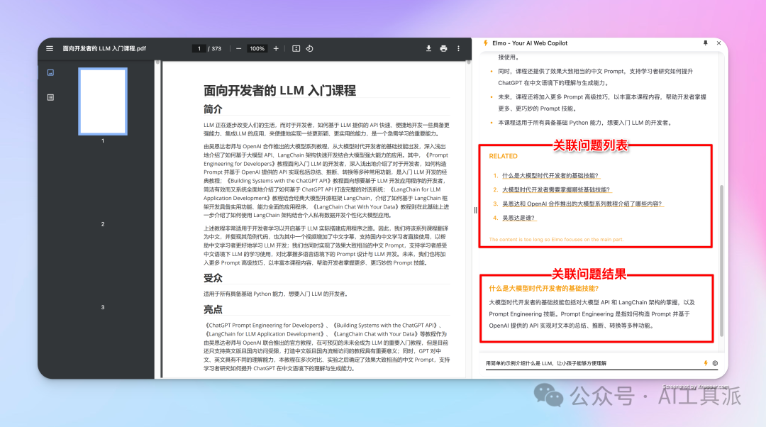Toggle fit to page icon
The width and height of the screenshot is (766, 427).
[x=296, y=48]
